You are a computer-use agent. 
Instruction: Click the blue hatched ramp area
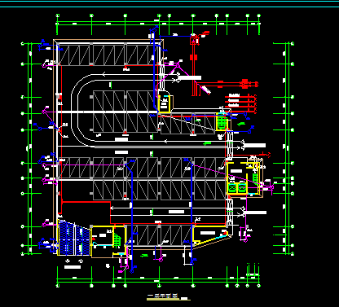(74, 238)
